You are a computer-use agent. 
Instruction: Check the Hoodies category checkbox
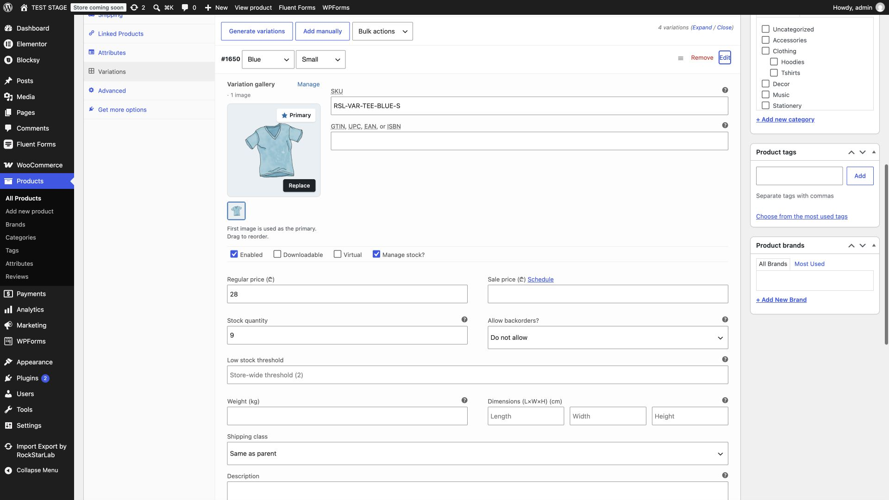tap(774, 62)
